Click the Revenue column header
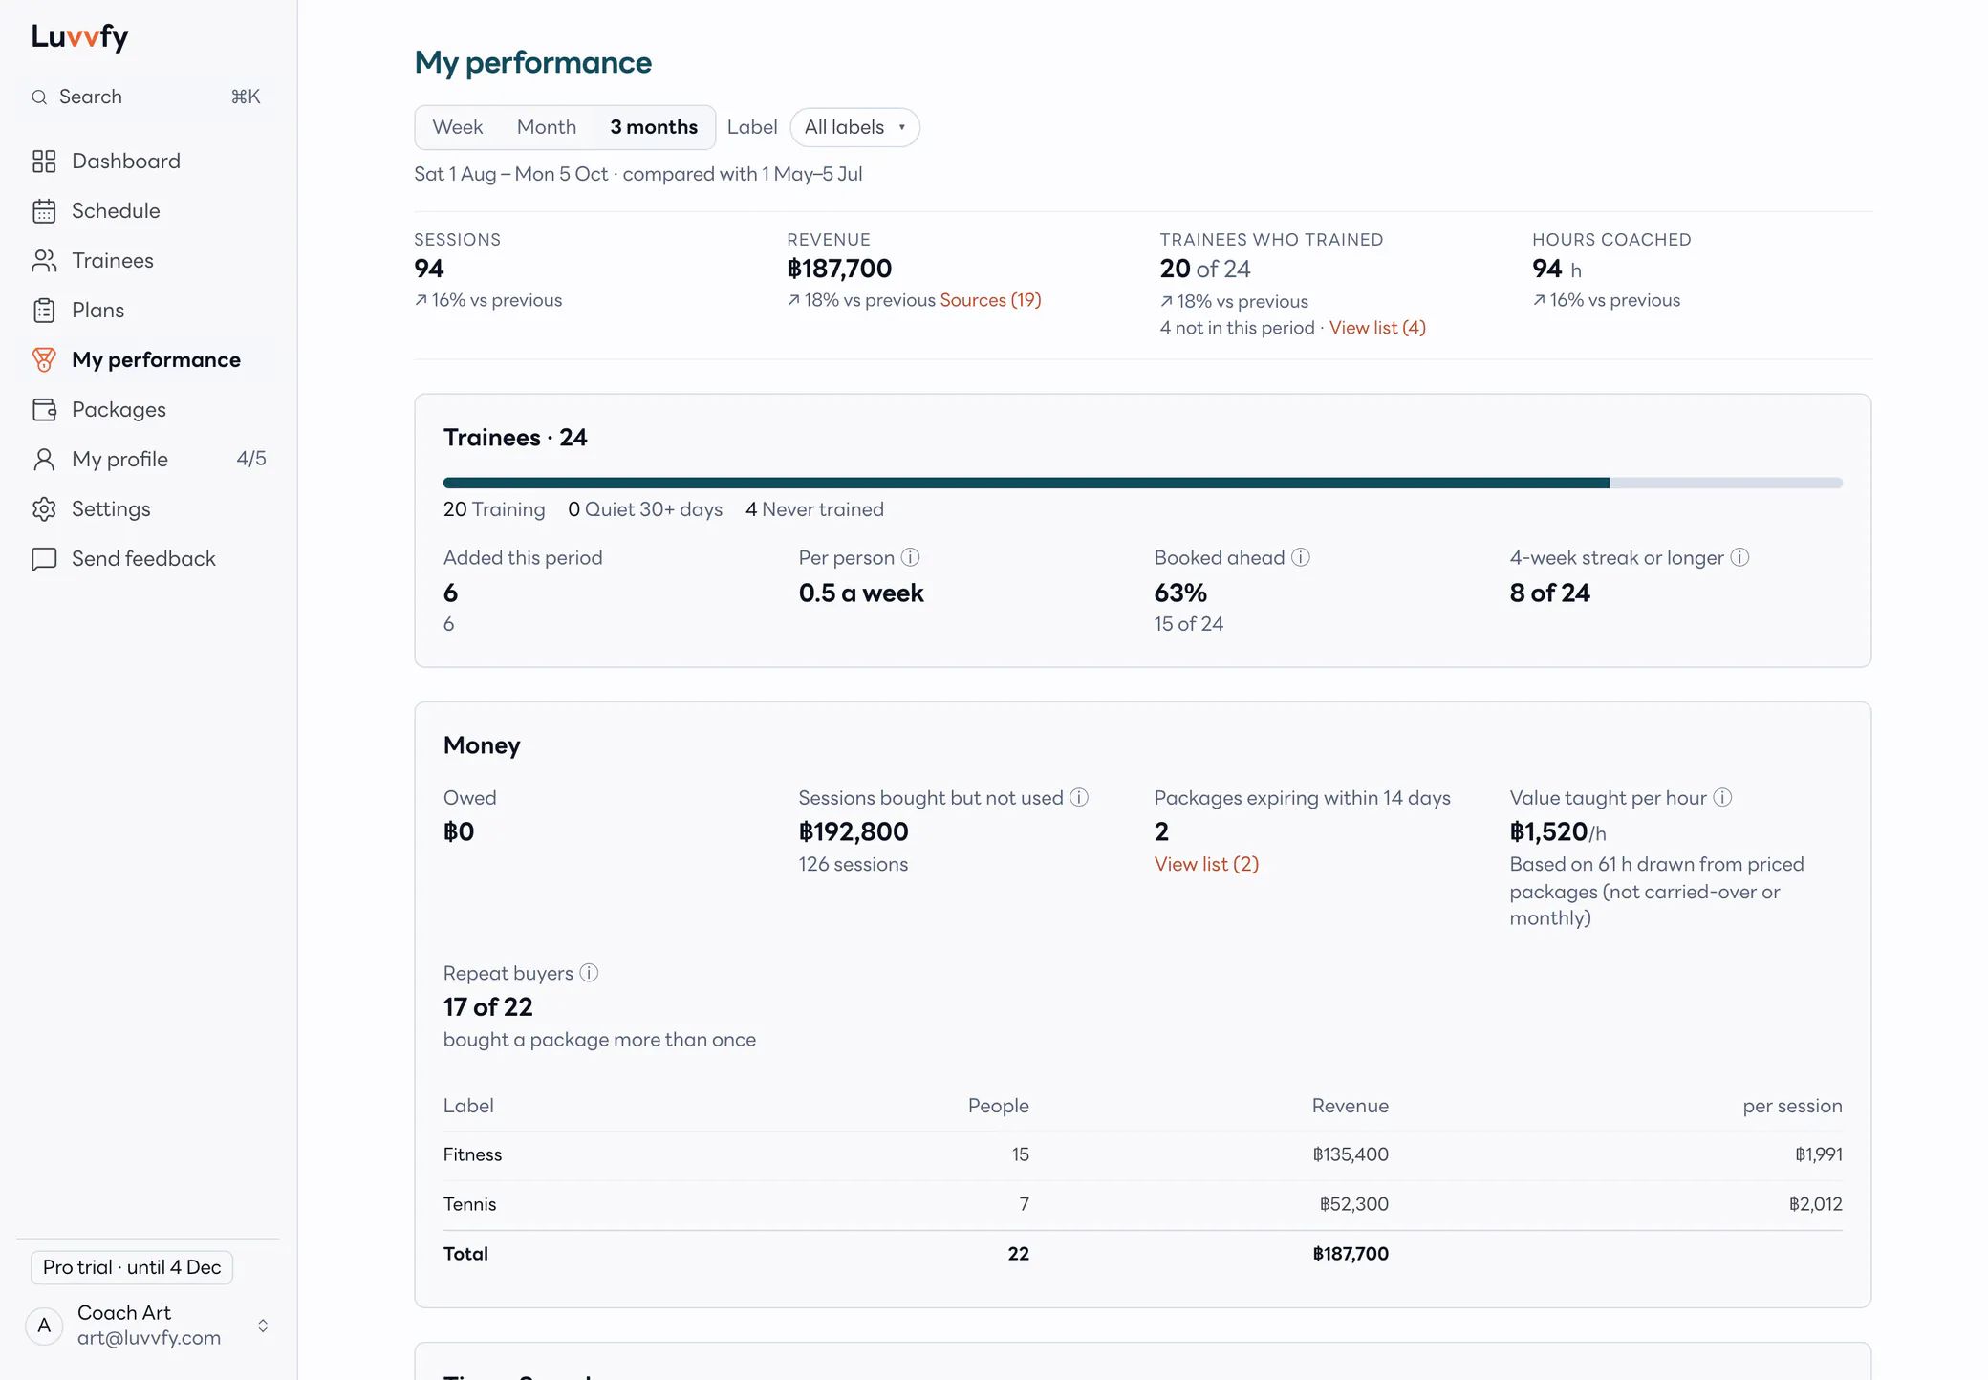 pos(1350,1106)
